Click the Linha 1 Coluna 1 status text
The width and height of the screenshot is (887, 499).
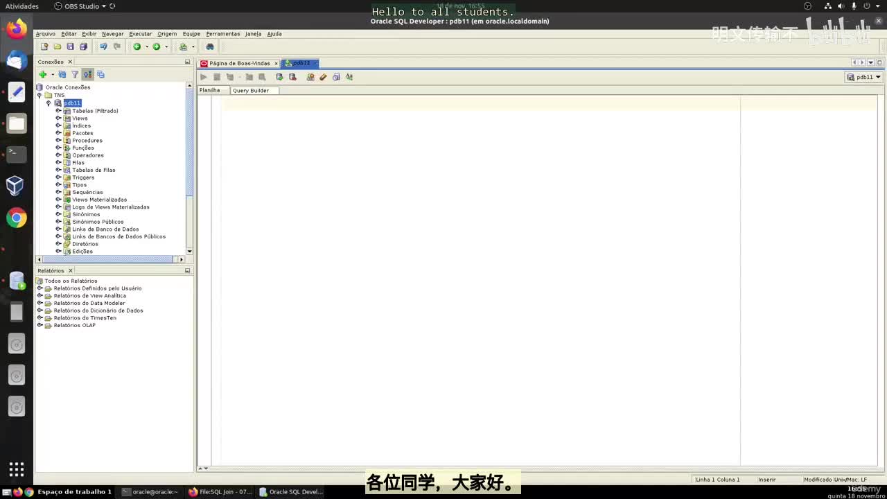[717, 480]
